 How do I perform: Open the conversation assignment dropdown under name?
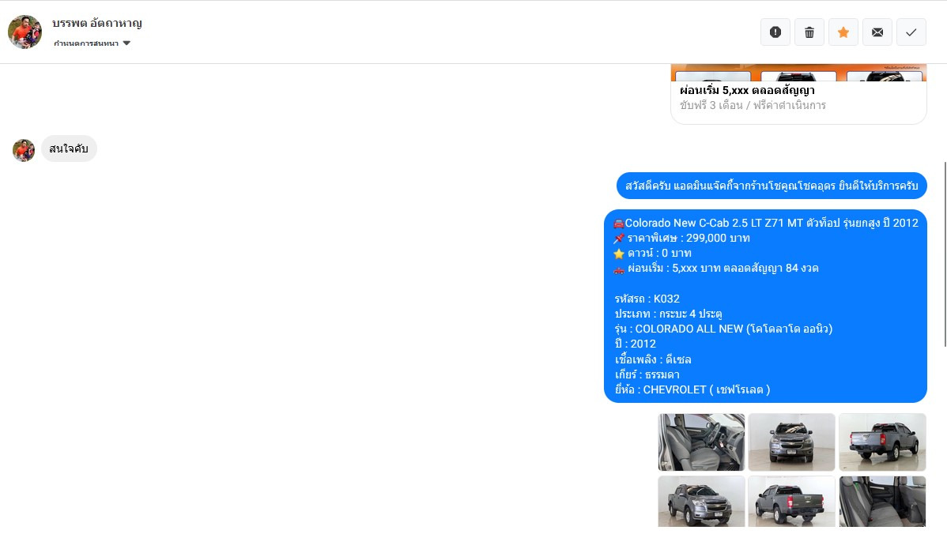point(92,43)
